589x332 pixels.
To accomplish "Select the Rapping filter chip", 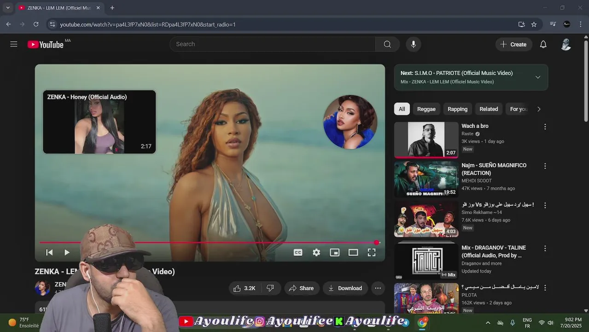I will pyautogui.click(x=458, y=109).
